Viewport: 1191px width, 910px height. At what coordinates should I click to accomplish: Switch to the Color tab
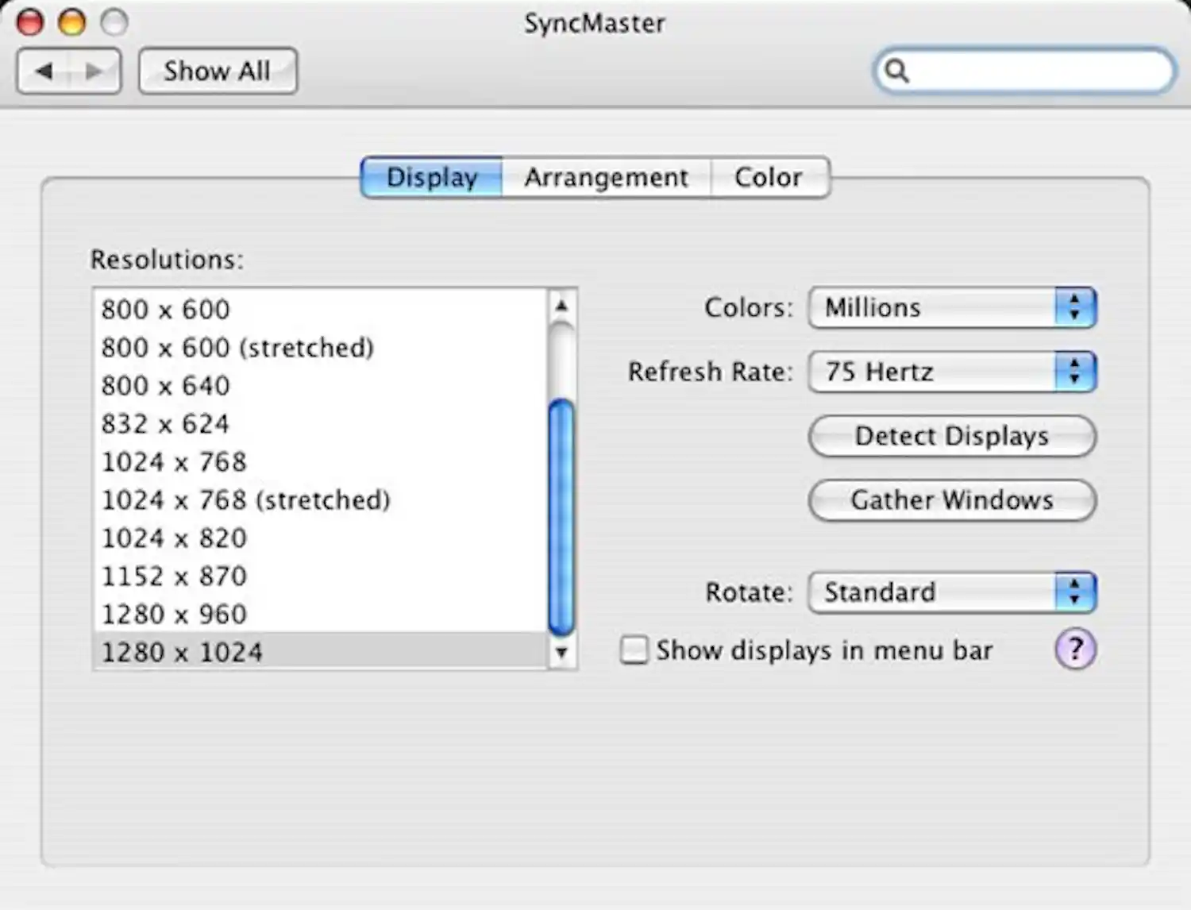click(x=768, y=177)
